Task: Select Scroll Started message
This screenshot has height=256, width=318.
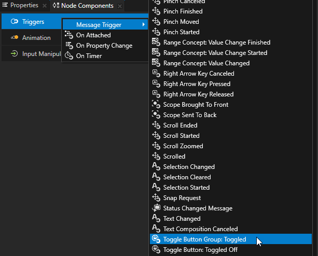Action: coord(231,135)
